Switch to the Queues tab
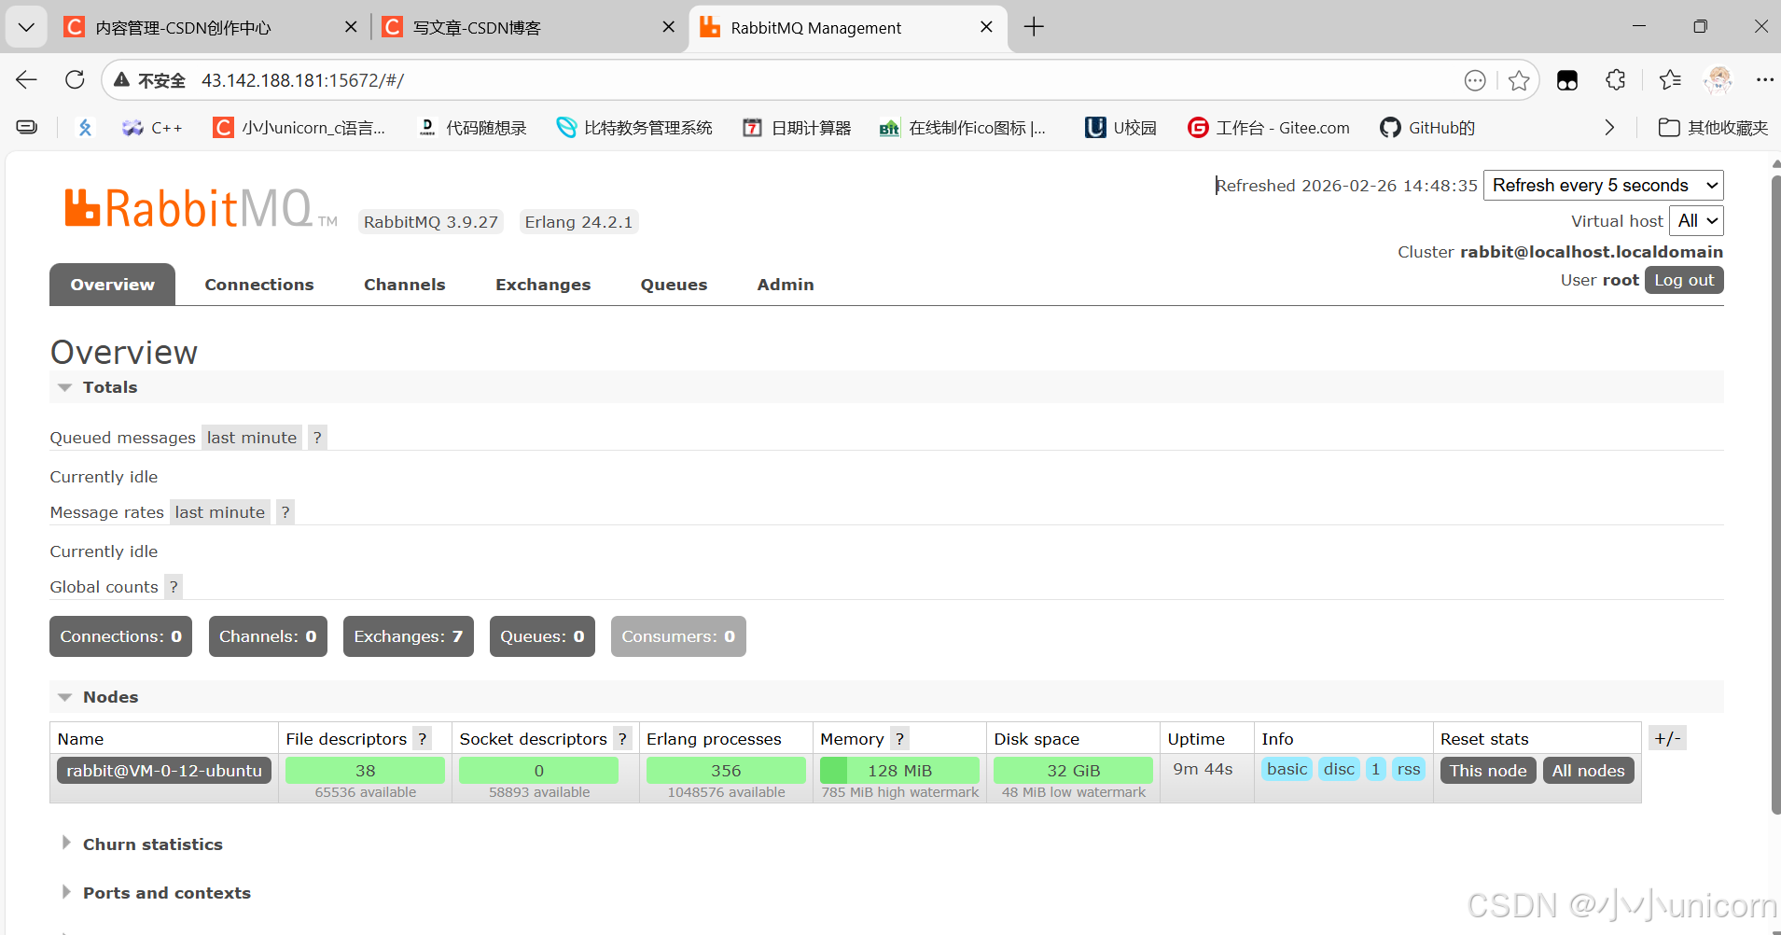The image size is (1781, 935). click(674, 285)
